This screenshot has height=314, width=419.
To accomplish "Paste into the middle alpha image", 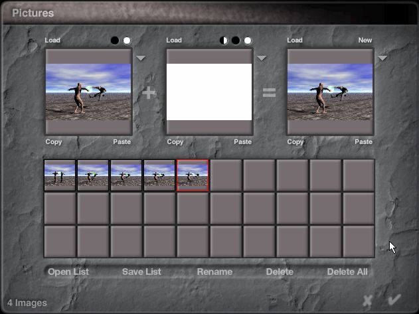I will tap(243, 142).
